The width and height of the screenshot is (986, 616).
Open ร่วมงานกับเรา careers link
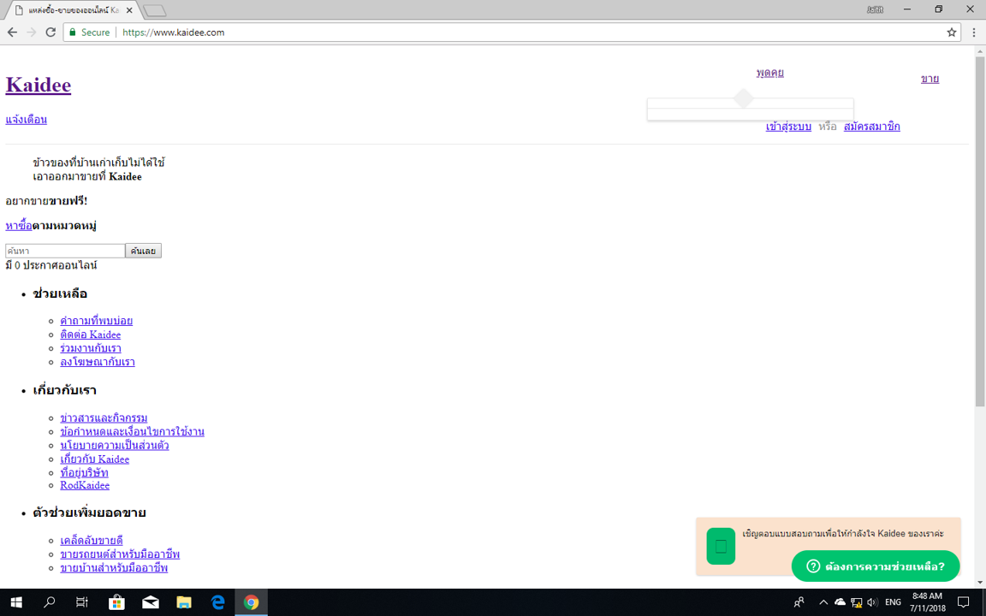tap(91, 348)
